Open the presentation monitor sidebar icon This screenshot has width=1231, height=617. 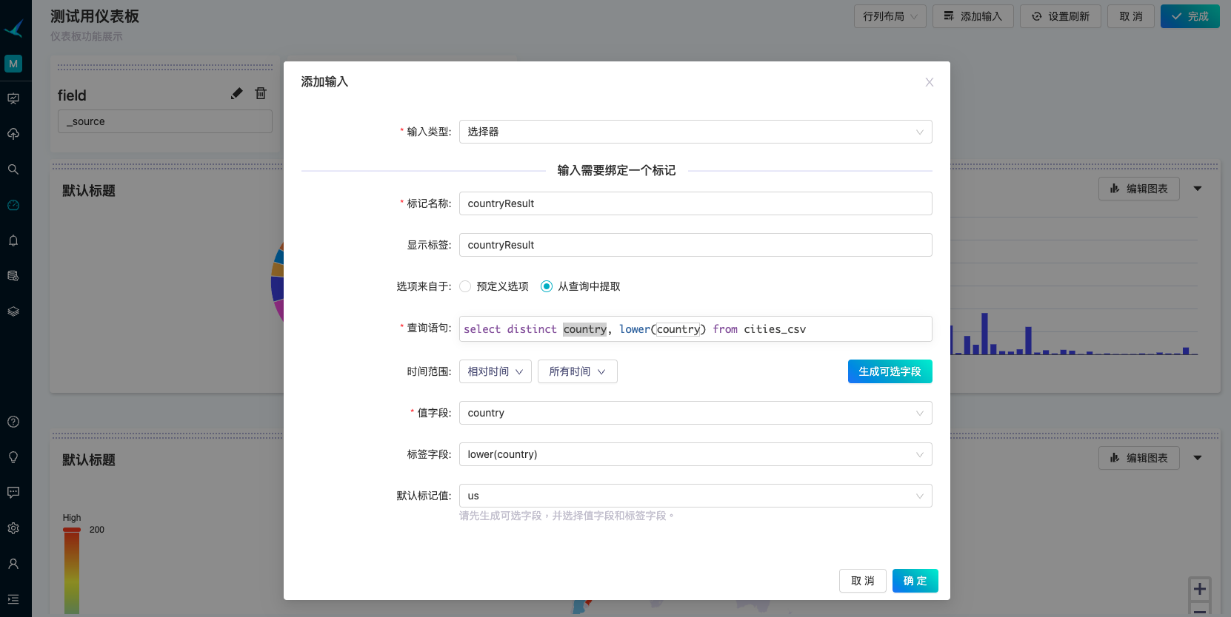click(x=13, y=98)
